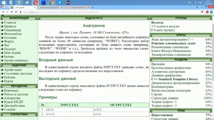Open the blue extension icon beside Adblock
Viewport: 214px width, 120px height.
click(x=211, y=12)
